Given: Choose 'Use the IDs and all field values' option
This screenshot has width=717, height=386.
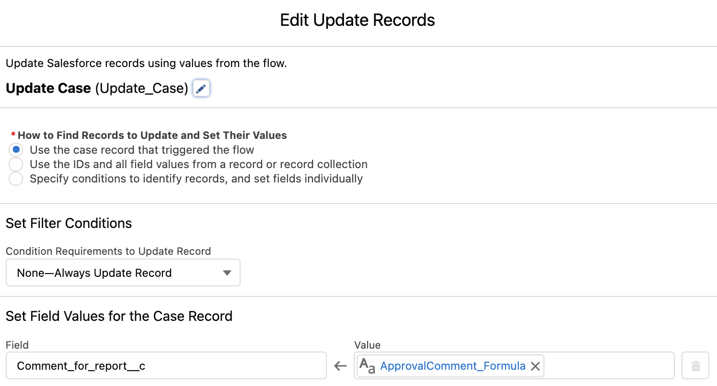Looking at the screenshot, I should pos(16,164).
